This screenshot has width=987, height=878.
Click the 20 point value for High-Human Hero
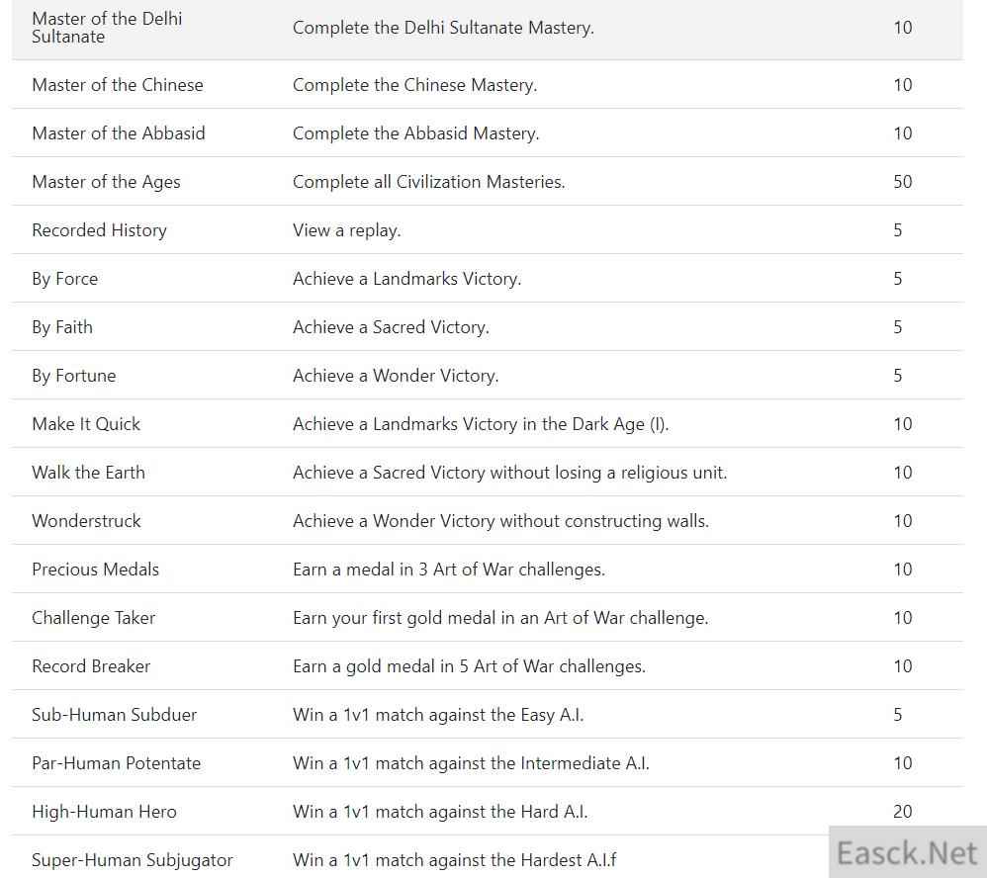tap(902, 812)
